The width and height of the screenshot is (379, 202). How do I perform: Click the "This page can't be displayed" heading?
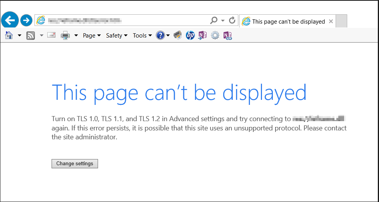tap(179, 93)
